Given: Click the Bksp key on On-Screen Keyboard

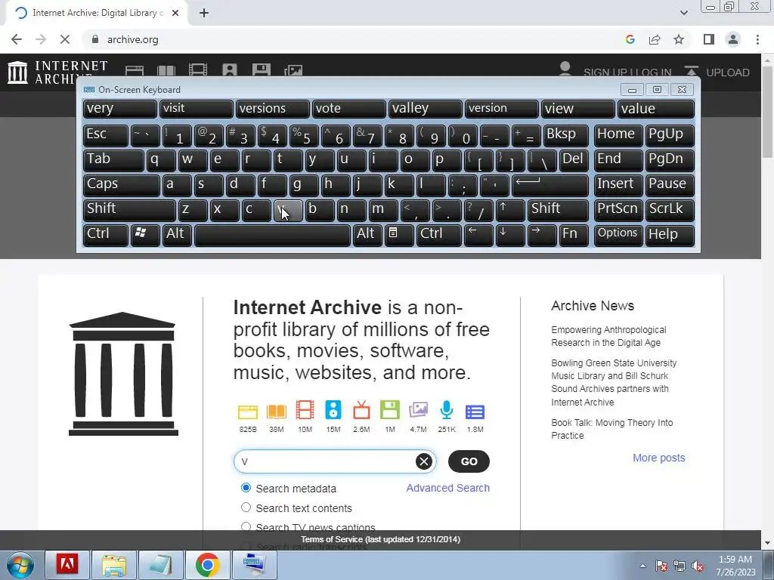Looking at the screenshot, I should tap(565, 135).
